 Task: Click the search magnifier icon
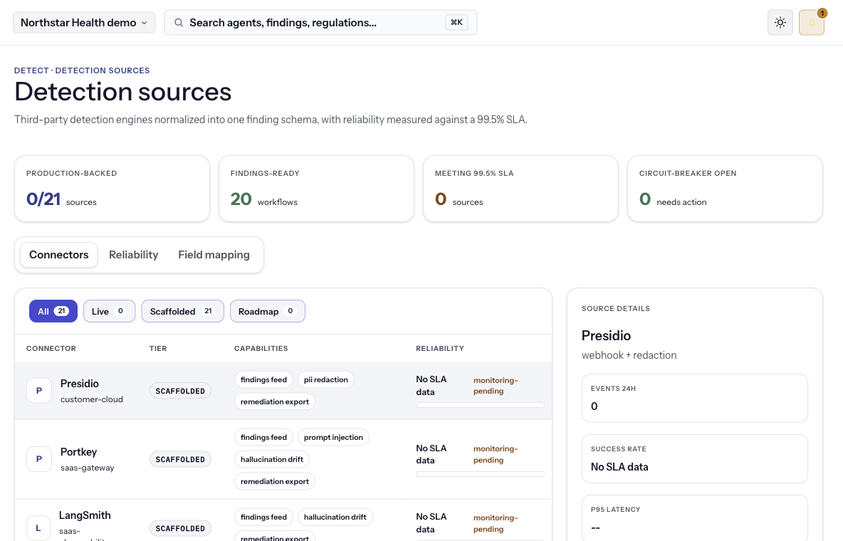(179, 23)
